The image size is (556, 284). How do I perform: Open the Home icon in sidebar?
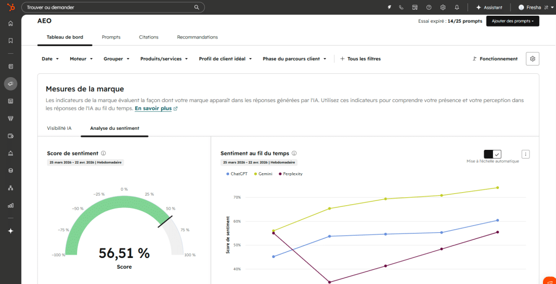click(x=11, y=24)
